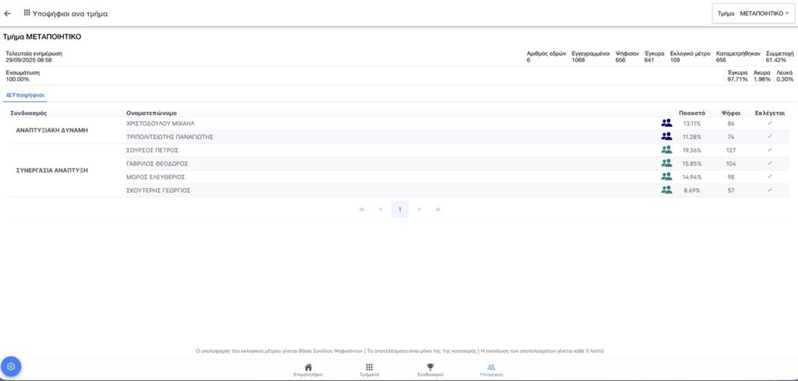Click the back arrow in the header
Image resolution: width=798 pixels, height=381 pixels.
tap(8, 13)
